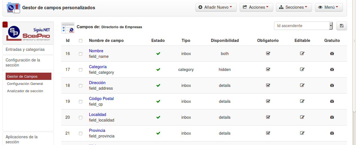Toggle Editable icon for Categoría row
This screenshot has width=356, height=145.
coord(302,69)
